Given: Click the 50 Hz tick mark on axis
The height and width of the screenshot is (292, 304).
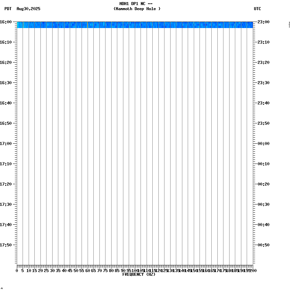Looking at the screenshot, I should click(x=76, y=266).
